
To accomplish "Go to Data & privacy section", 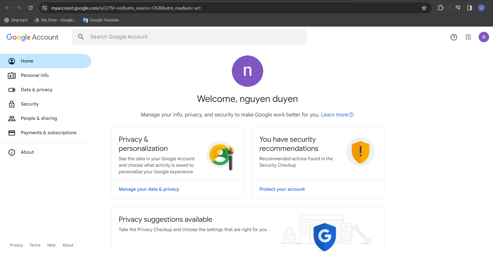I will pos(36,90).
